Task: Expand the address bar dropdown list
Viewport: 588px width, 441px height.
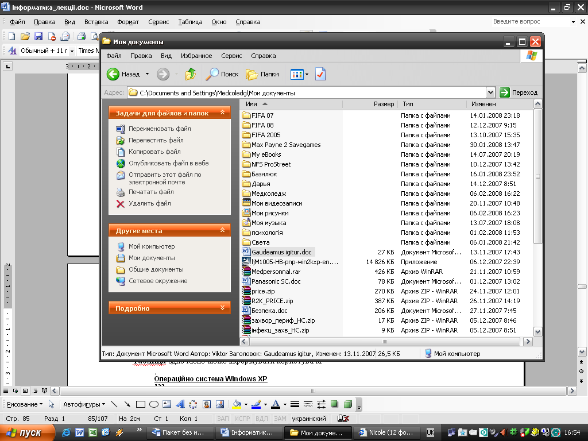Action: pyautogui.click(x=490, y=92)
